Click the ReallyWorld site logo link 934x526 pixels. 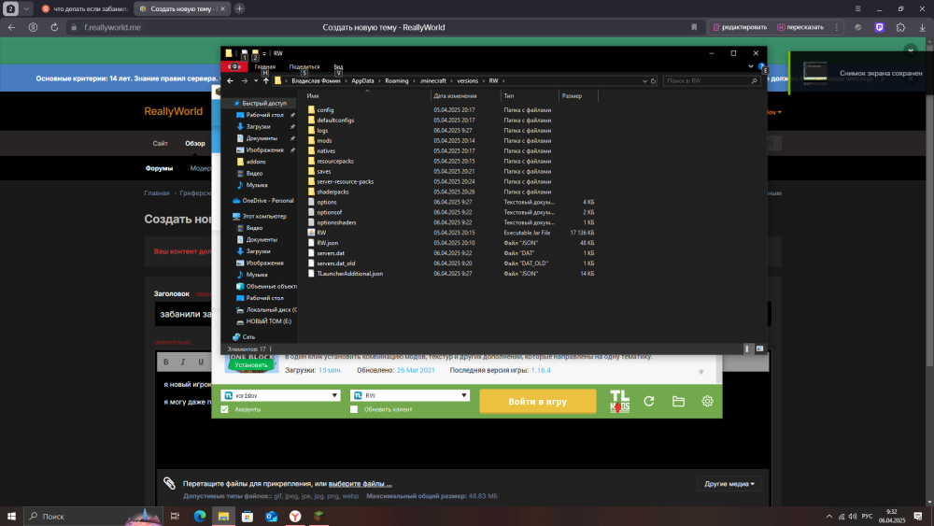click(174, 111)
